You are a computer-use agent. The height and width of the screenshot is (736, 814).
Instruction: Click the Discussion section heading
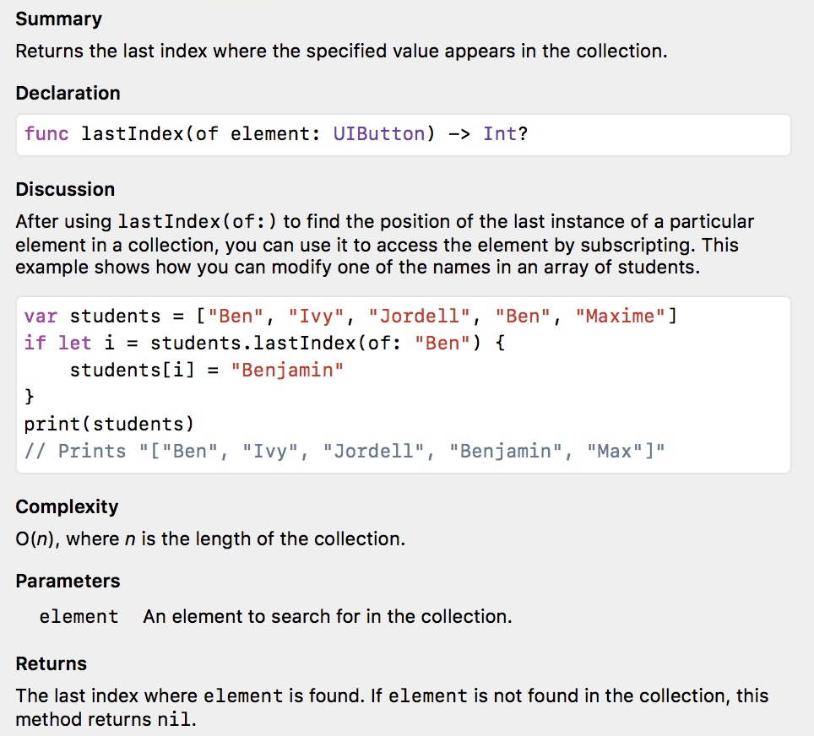pos(65,189)
